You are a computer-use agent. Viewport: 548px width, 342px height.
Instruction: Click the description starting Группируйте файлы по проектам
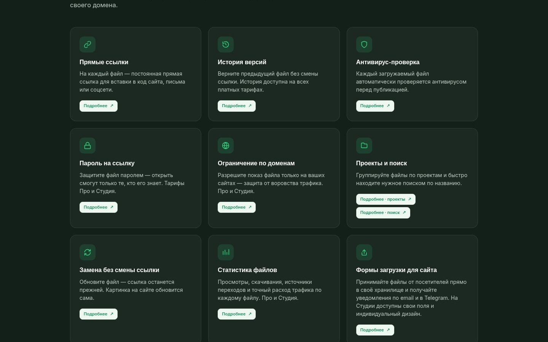click(412, 179)
